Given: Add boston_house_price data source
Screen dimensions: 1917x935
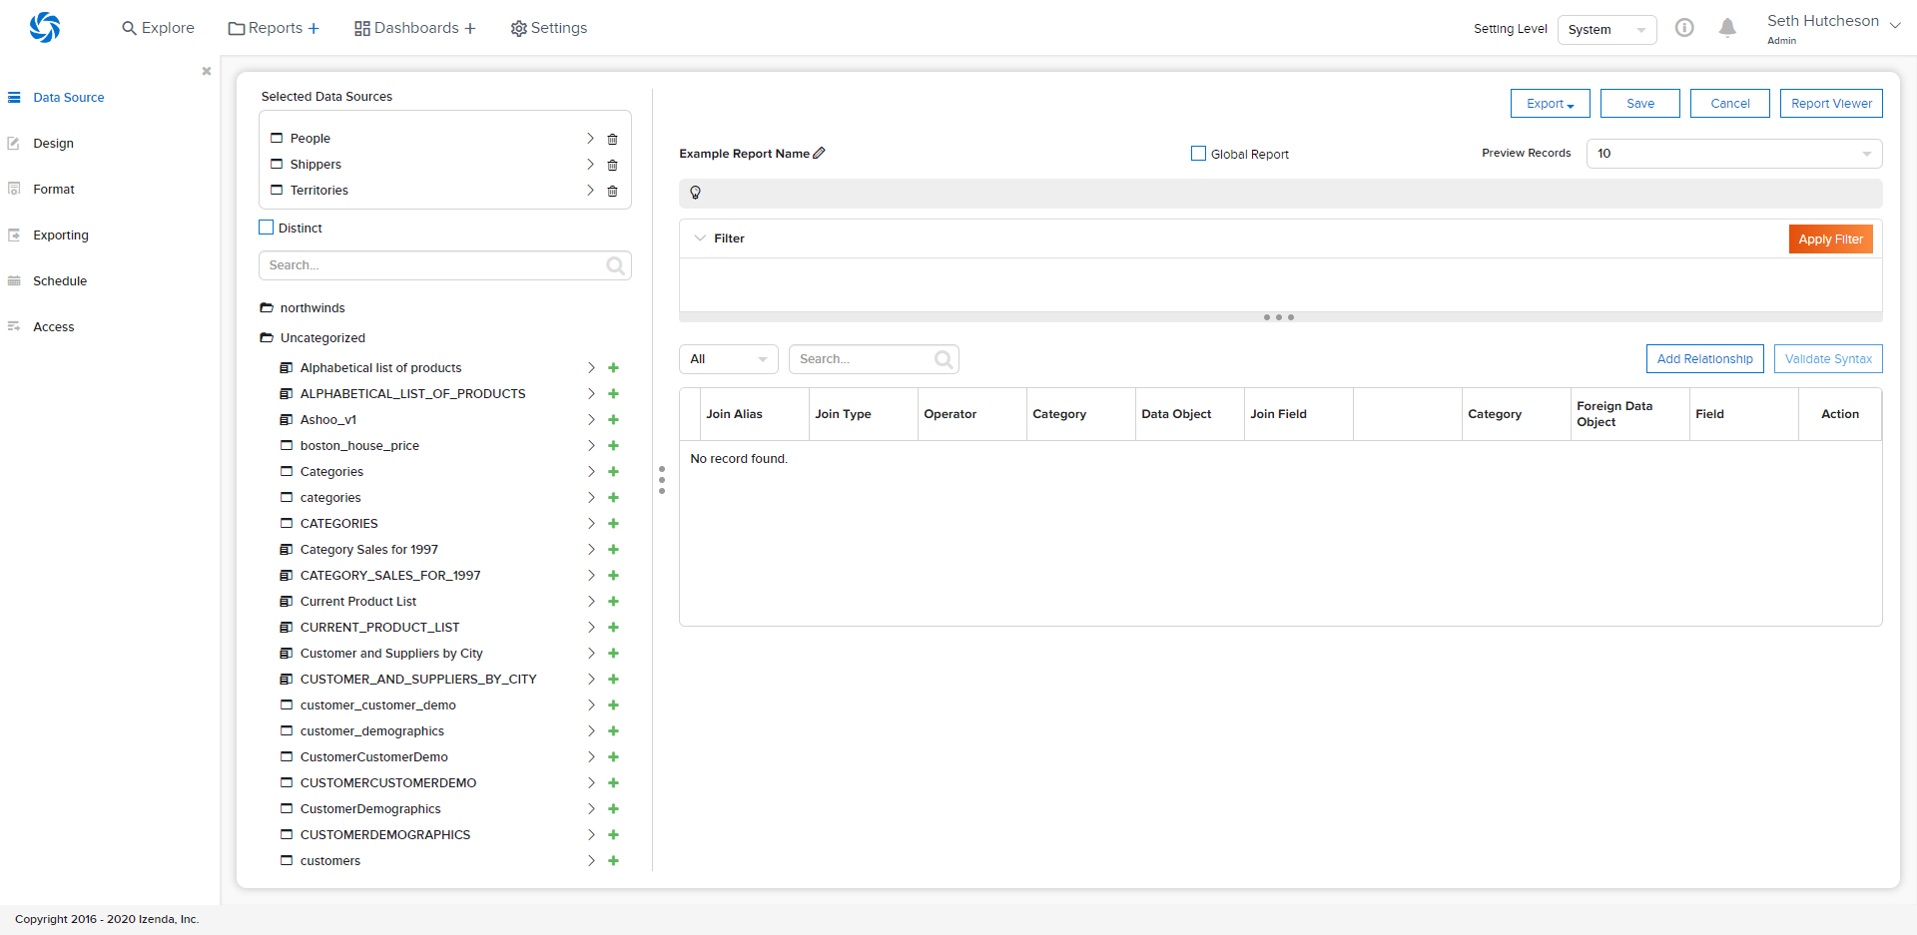Looking at the screenshot, I should pyautogui.click(x=614, y=446).
